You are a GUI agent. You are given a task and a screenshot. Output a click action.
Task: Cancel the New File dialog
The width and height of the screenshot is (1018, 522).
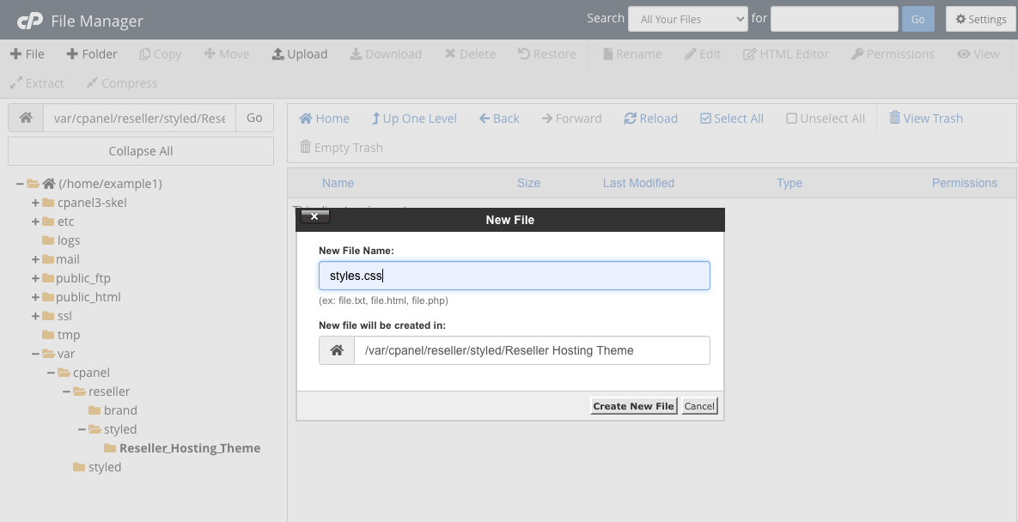point(699,406)
